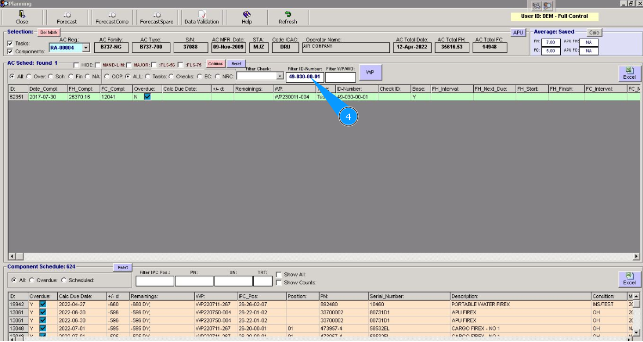The width and height of the screenshot is (643, 342).
Task: Expand the Filter Check dropdown
Action: coord(280,77)
